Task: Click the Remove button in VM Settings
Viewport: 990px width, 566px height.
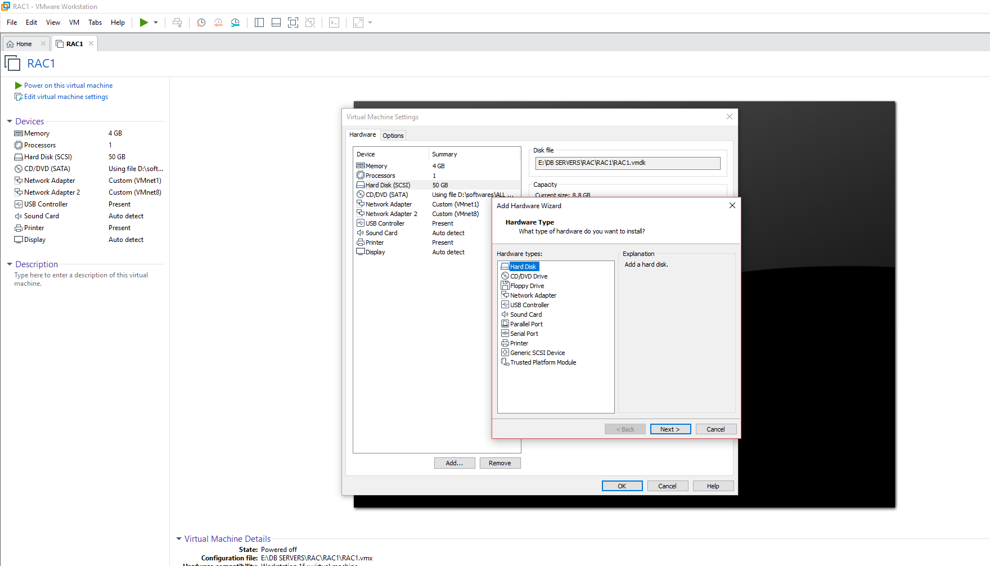Action: pyautogui.click(x=500, y=463)
